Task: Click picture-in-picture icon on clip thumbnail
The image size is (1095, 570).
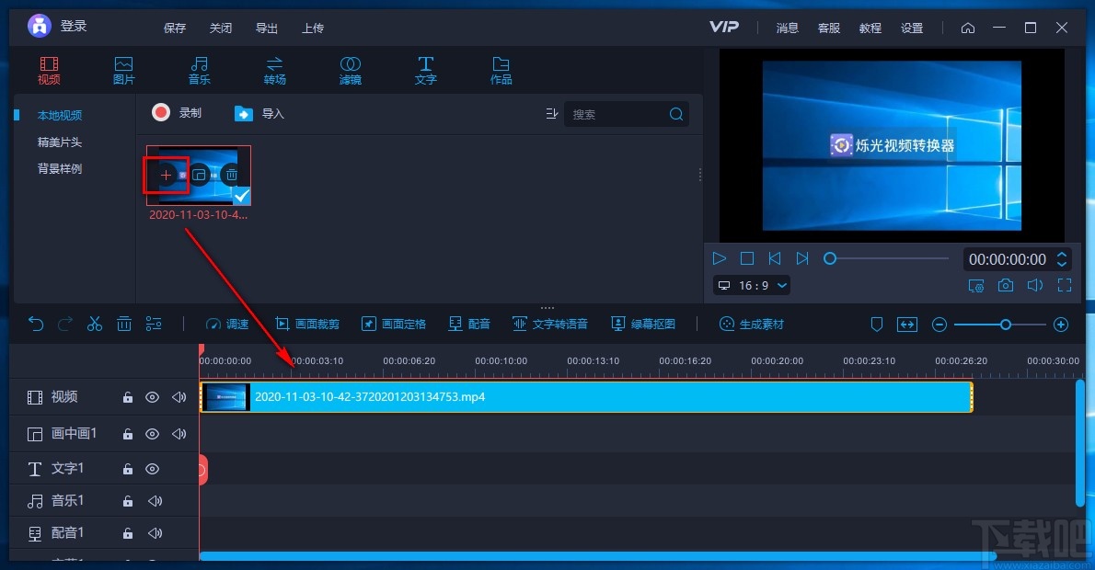Action: click(x=199, y=175)
